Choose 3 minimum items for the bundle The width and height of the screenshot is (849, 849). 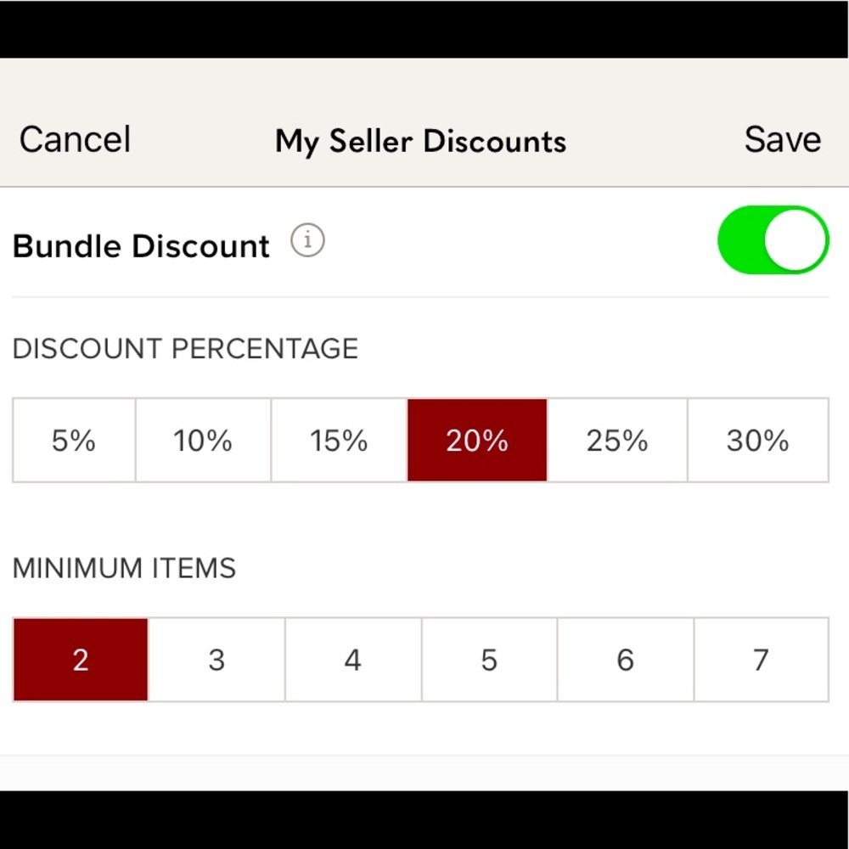point(216,660)
